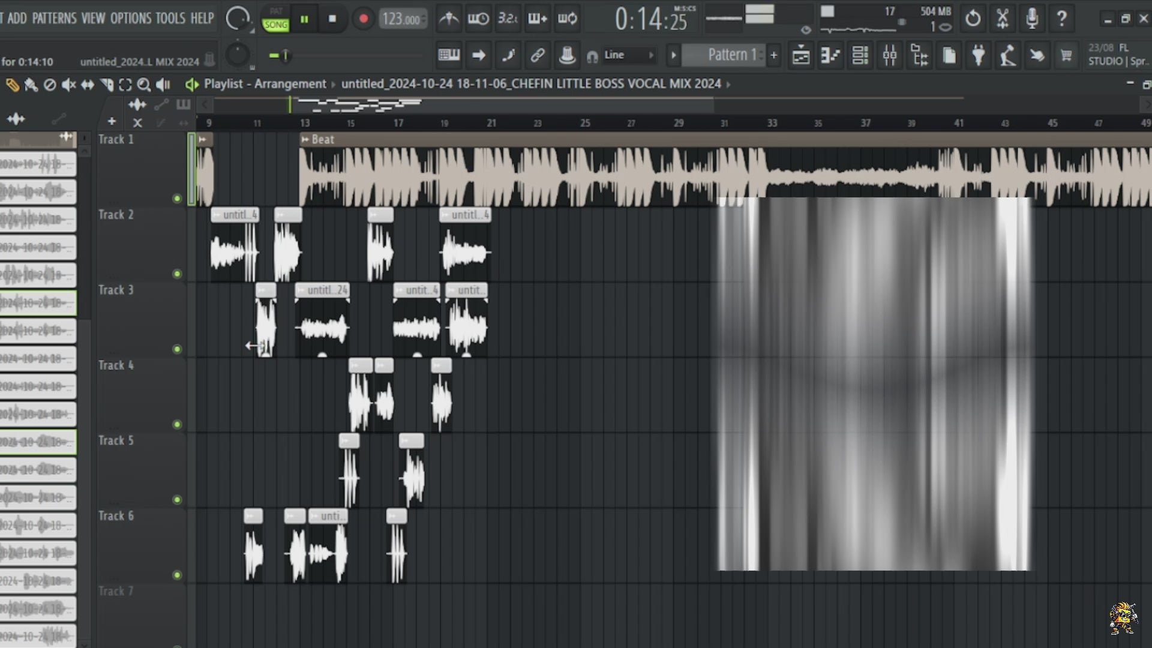Open the Playlist window icon
Screen dimensions: 1152x648
point(801,55)
